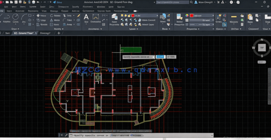Screen dimensions: 271x140
Task: Select the Line tool in Draw panel
Action: point(1,18)
